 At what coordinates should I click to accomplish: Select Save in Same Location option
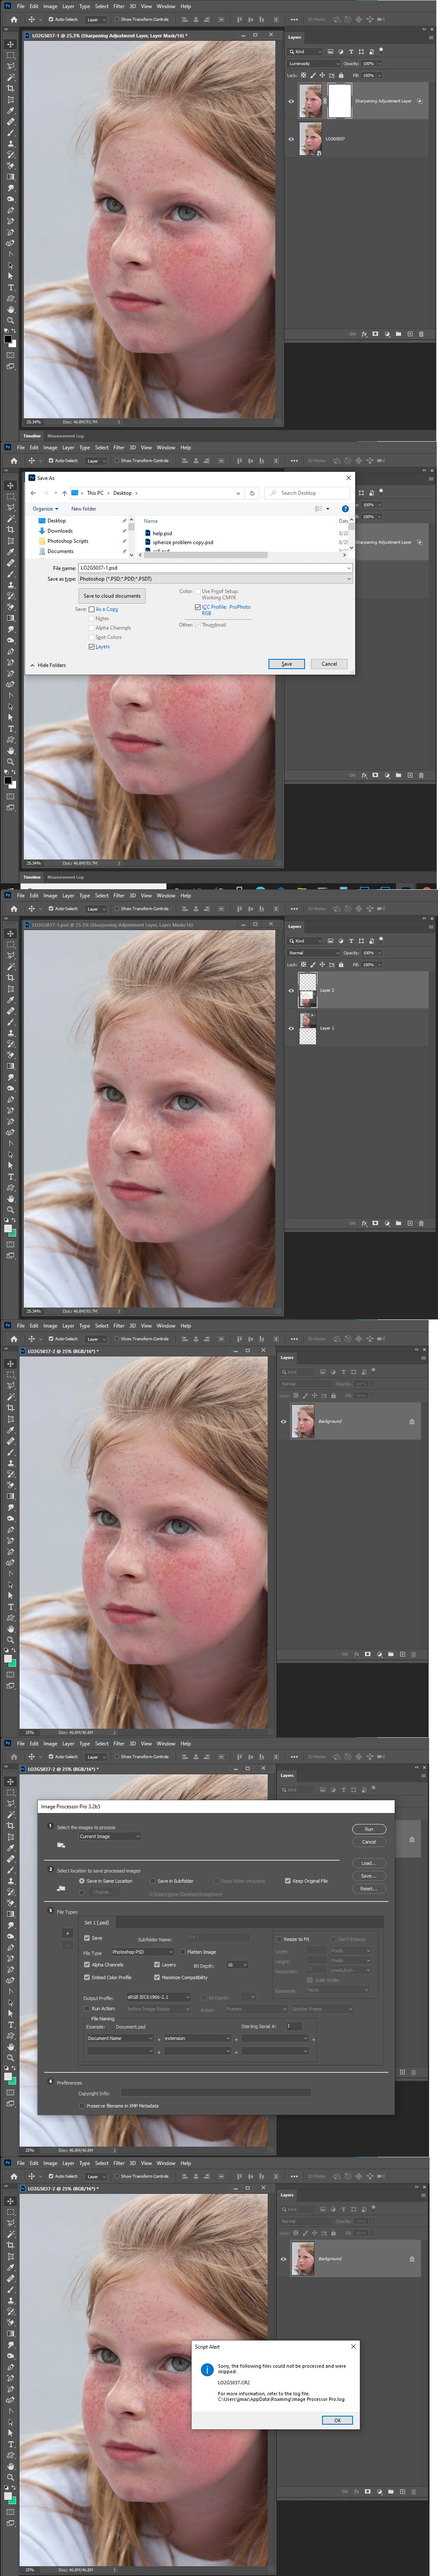tap(82, 1881)
